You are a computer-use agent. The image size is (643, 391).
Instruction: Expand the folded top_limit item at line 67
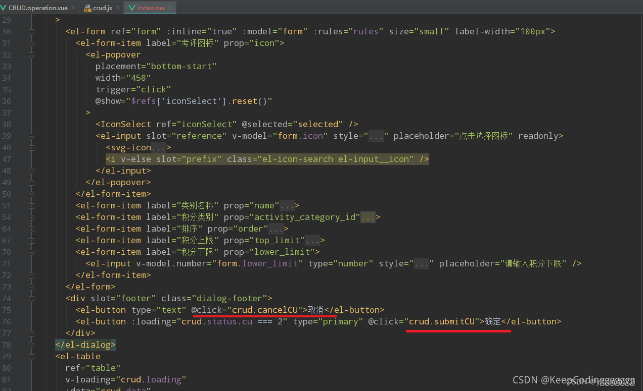pos(31,240)
